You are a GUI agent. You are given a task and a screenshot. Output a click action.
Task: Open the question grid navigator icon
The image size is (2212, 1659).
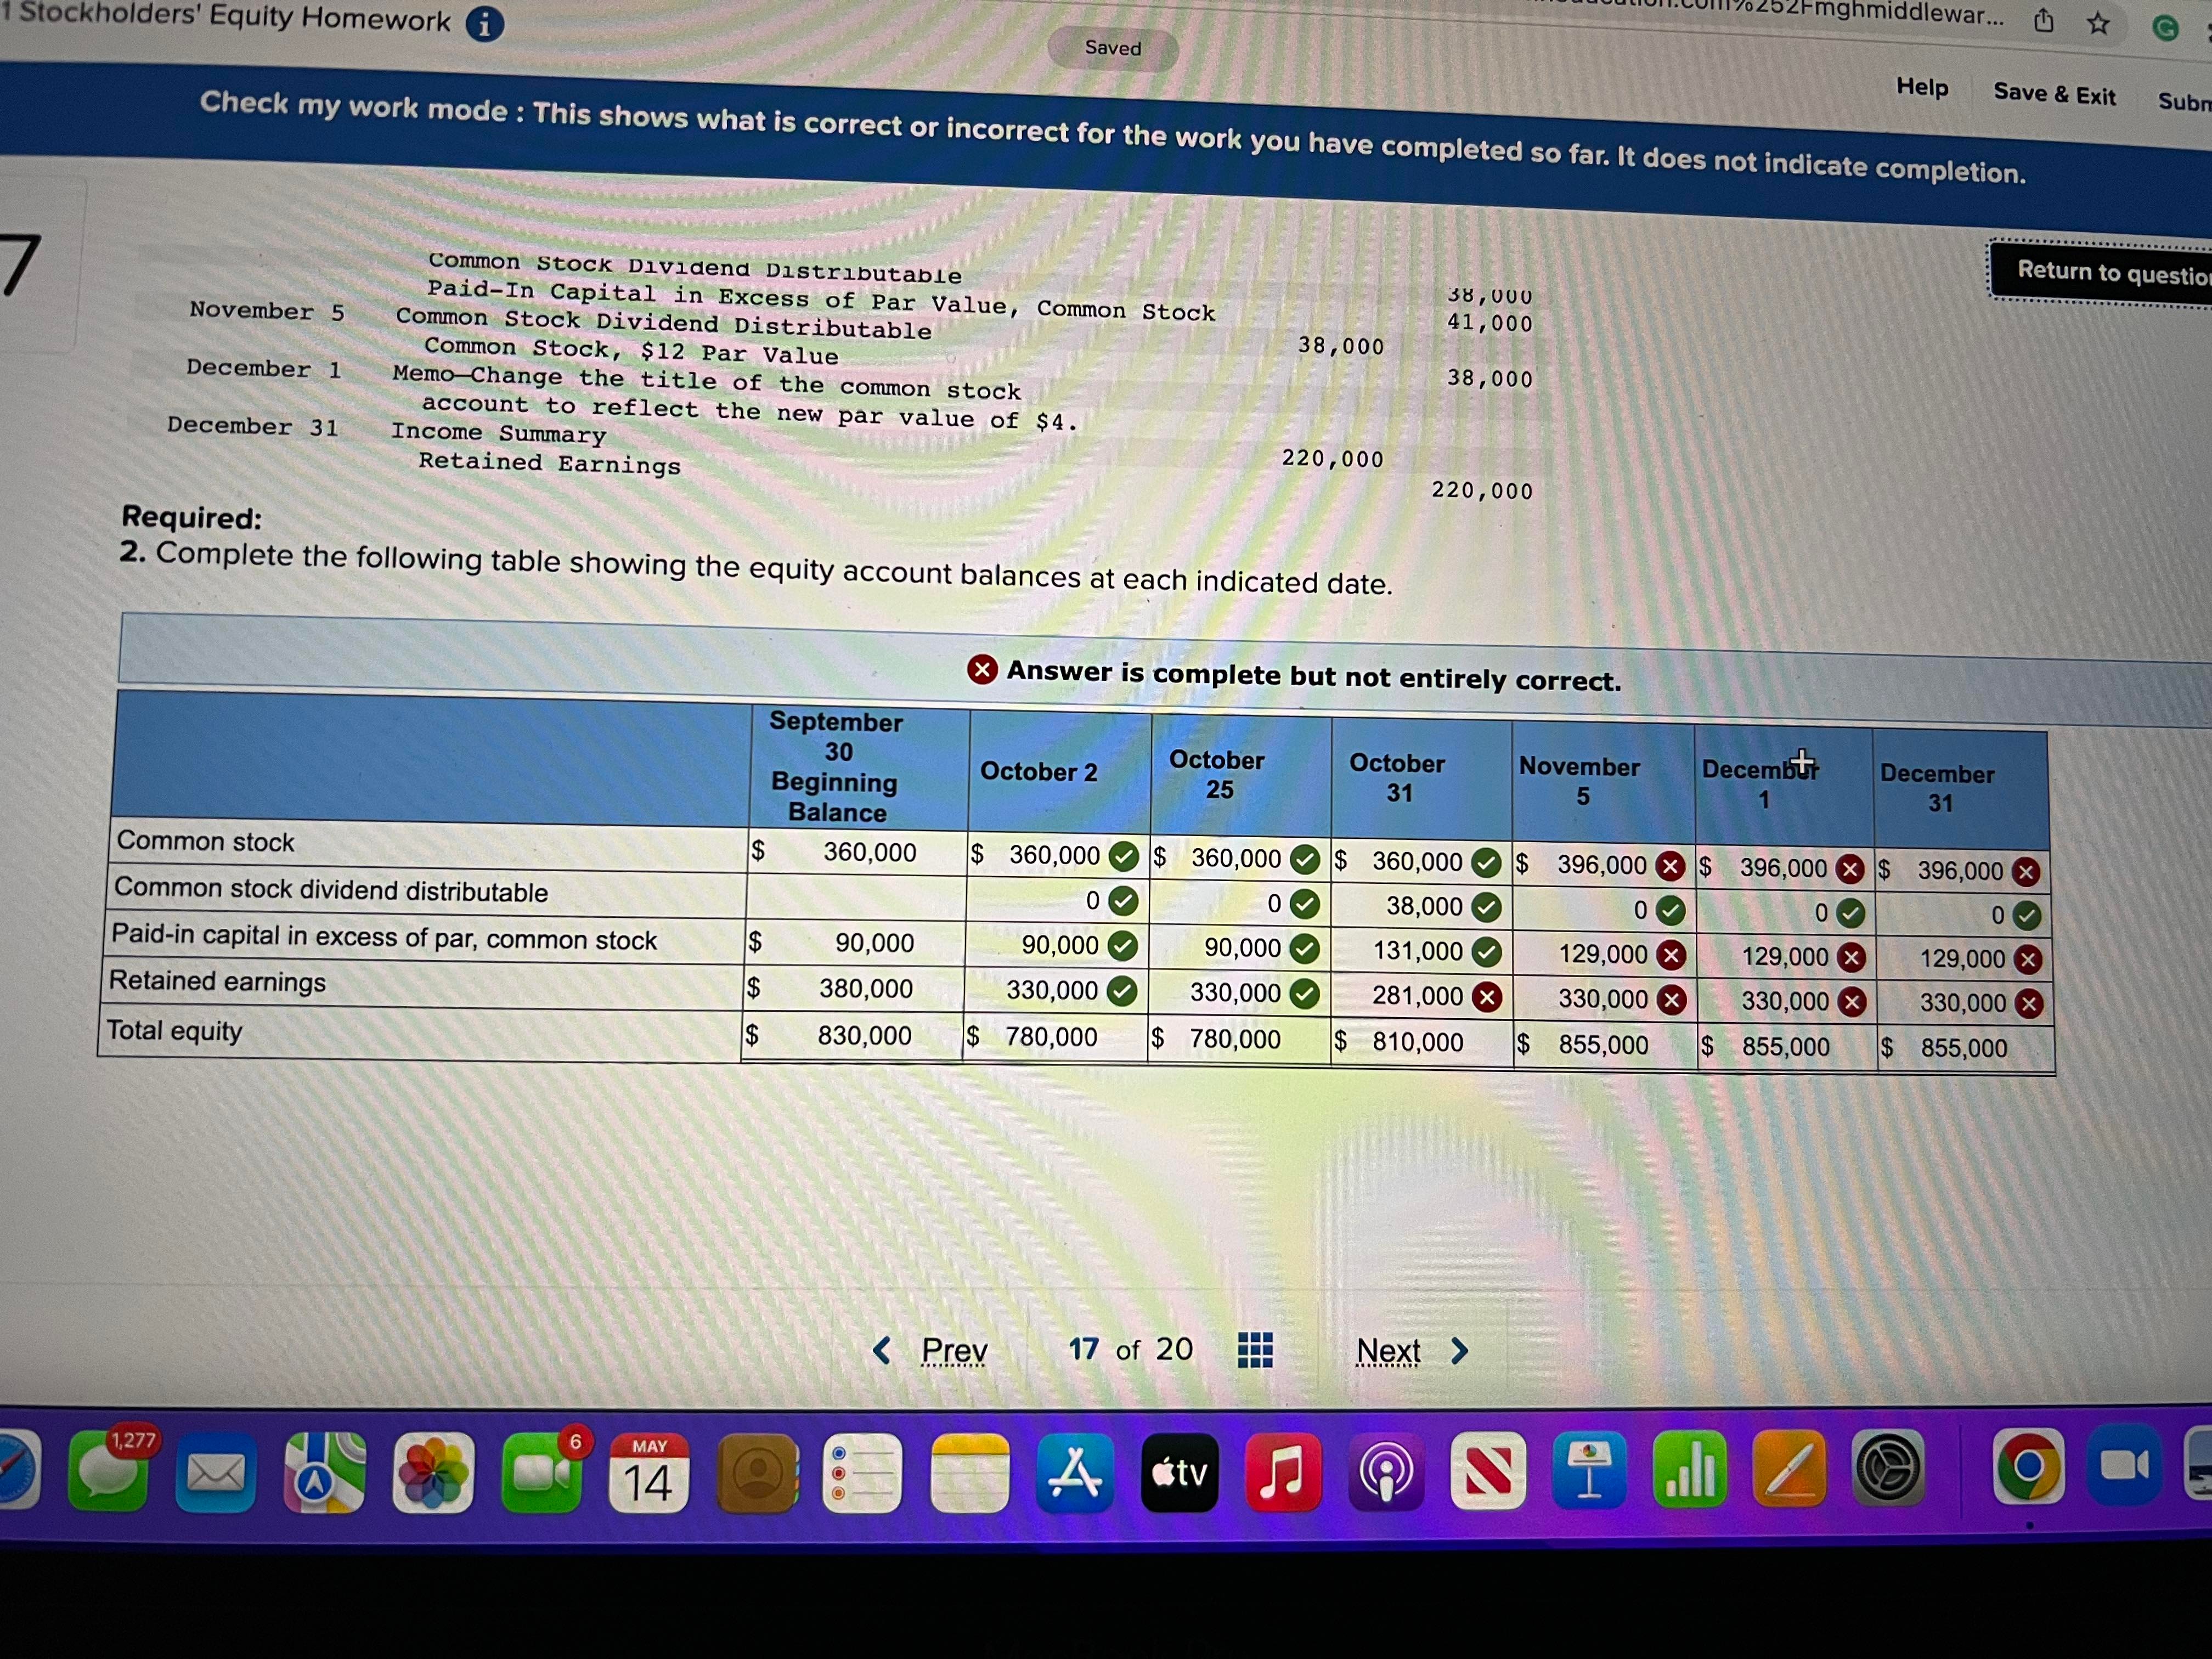click(1255, 1350)
